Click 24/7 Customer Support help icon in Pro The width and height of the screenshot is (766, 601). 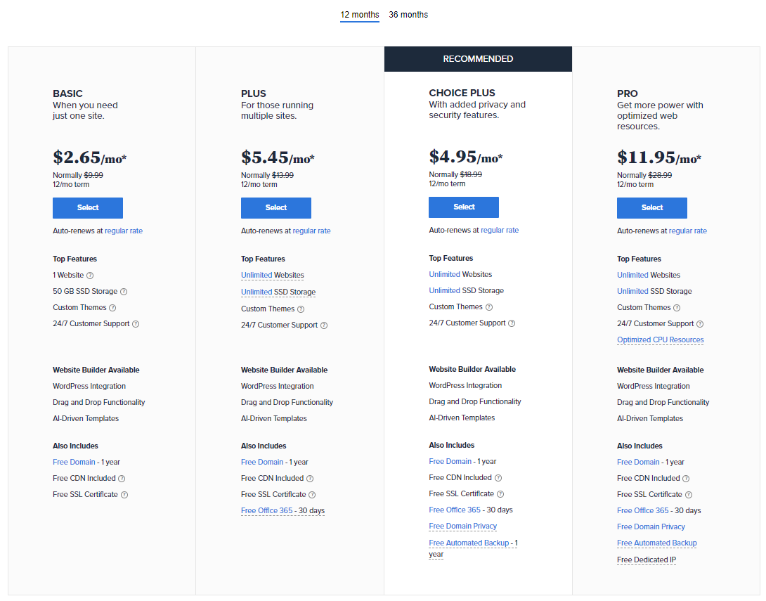pos(700,324)
